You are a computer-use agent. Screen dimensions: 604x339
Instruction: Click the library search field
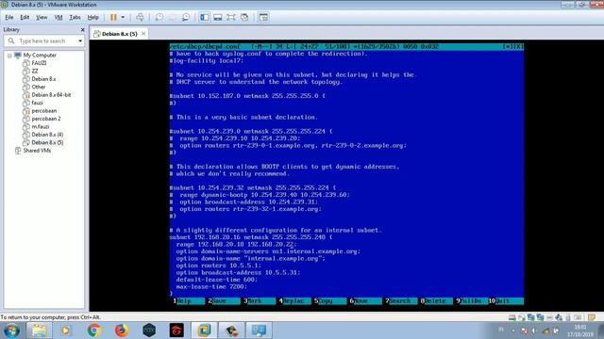(x=44, y=40)
